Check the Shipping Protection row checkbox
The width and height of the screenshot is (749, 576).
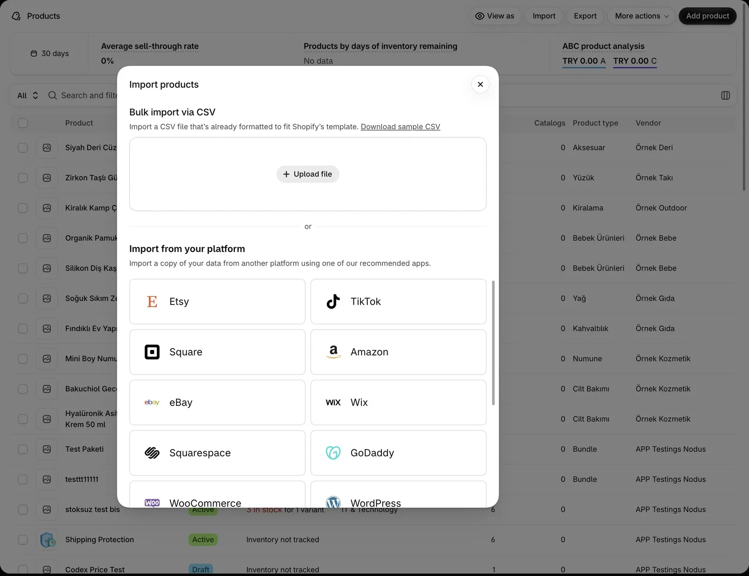pos(23,540)
